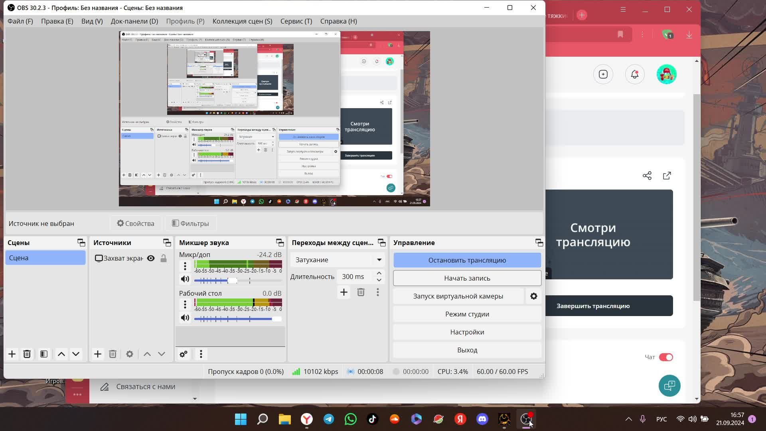Image resolution: width=766 pixels, height=431 pixels.
Task: Open Рабочий стол channel options menu
Action: point(185,304)
